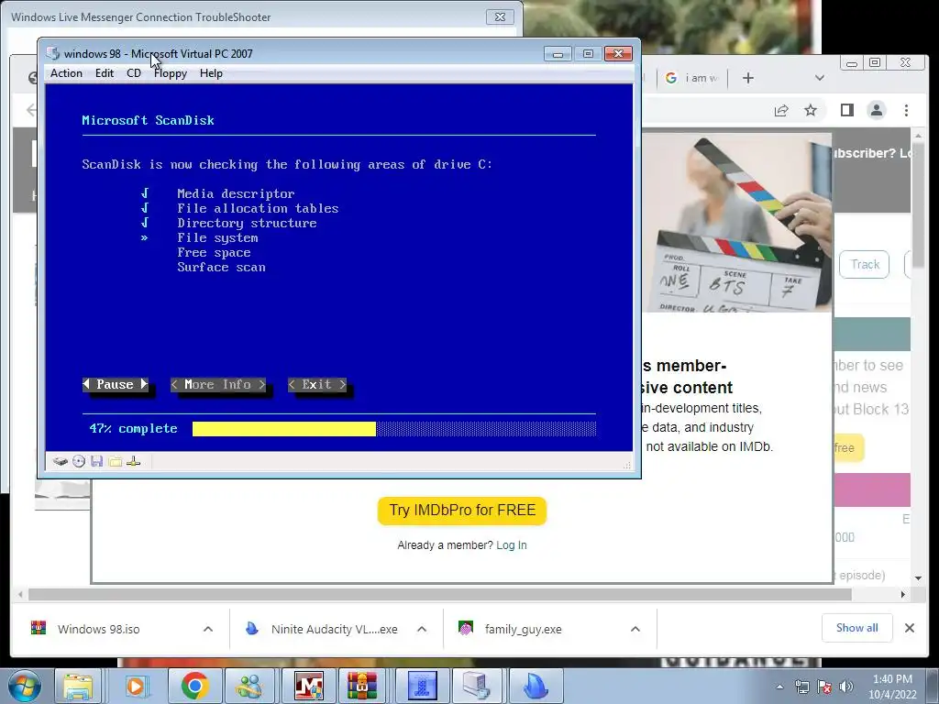Screen dimensions: 939x704
Task: Expand options for Windows 98.iso download
Action: tap(208, 629)
